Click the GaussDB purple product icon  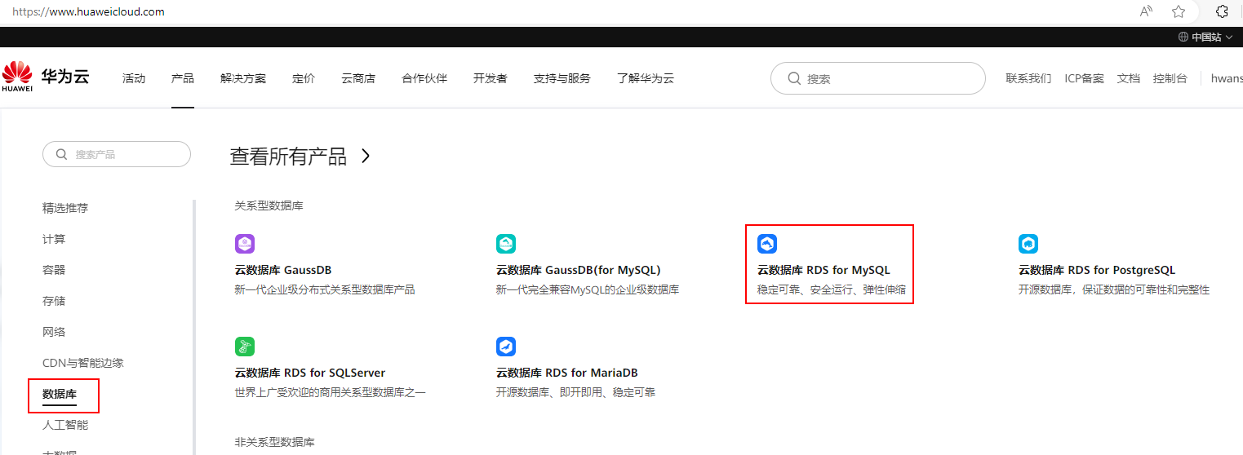[245, 244]
